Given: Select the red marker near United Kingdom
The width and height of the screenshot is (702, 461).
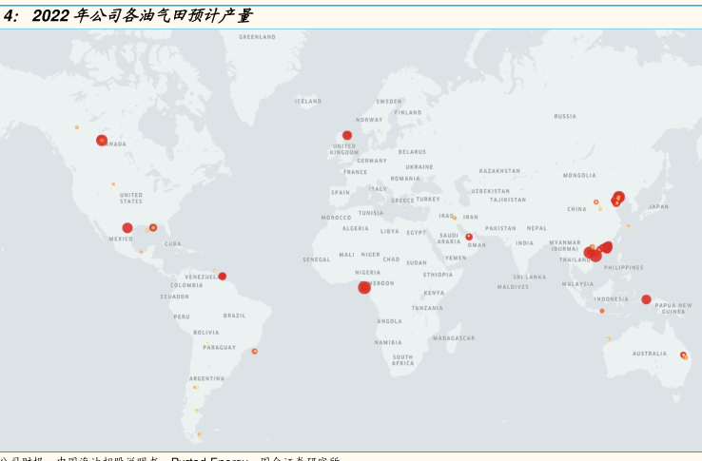Looking at the screenshot, I should [x=347, y=135].
